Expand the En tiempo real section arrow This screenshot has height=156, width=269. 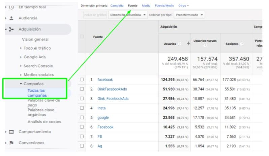[6, 7]
